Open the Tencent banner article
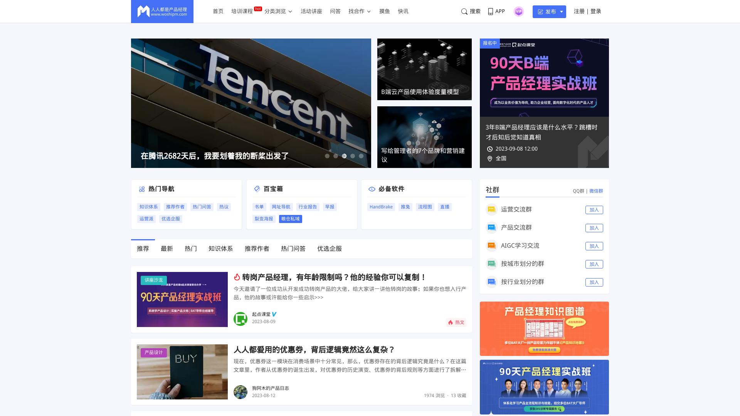The height and width of the screenshot is (416, 740). tap(251, 103)
